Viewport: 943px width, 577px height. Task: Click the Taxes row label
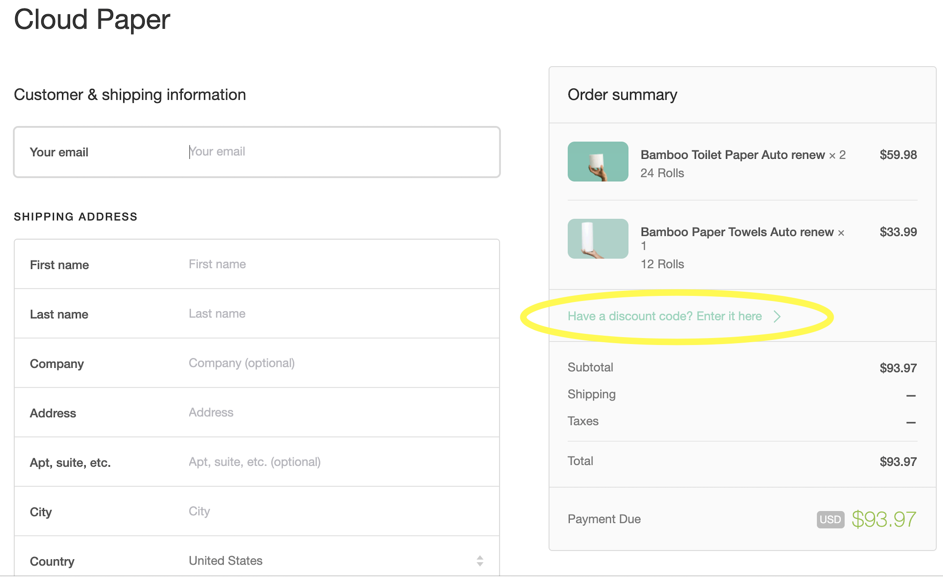click(583, 421)
